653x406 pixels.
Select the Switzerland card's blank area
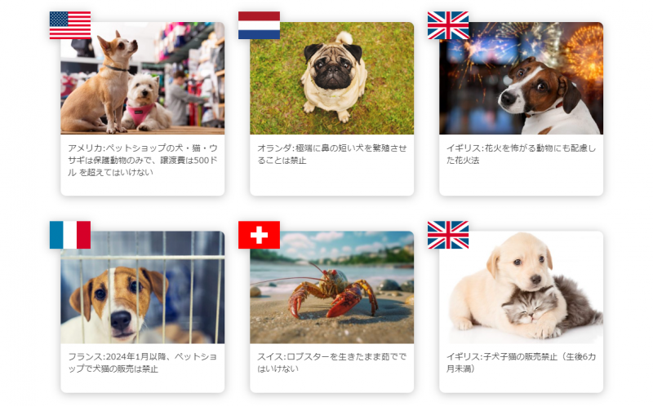click(332, 383)
